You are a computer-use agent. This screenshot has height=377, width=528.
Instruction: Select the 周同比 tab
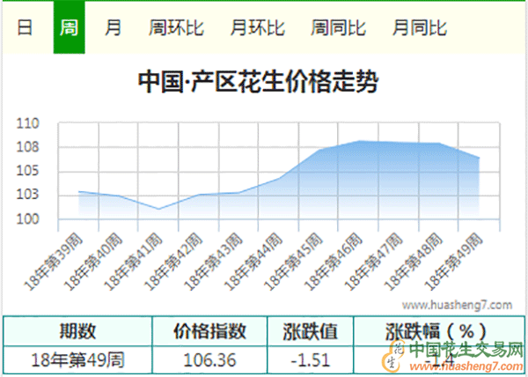338,27
